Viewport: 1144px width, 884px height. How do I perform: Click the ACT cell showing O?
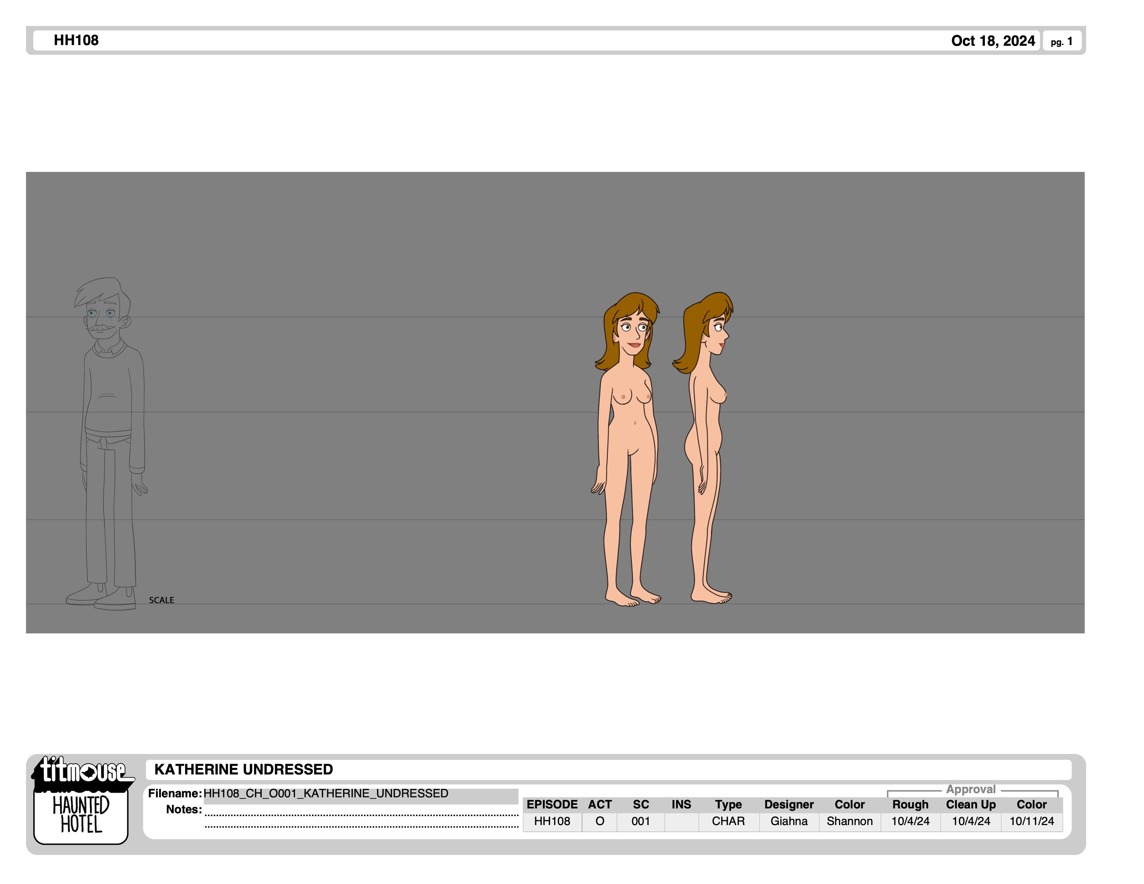click(x=600, y=821)
